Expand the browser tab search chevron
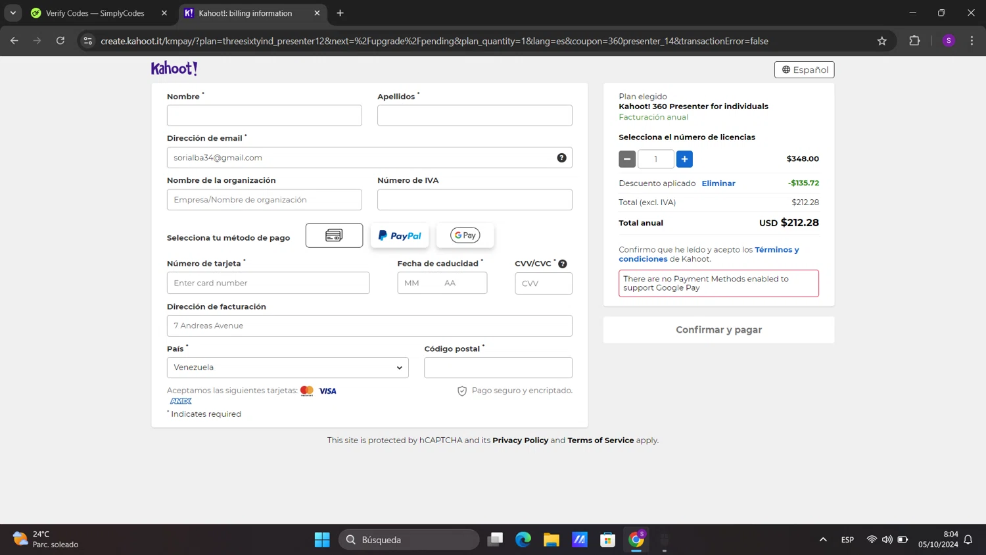This screenshot has height=555, width=986. pos(12,13)
